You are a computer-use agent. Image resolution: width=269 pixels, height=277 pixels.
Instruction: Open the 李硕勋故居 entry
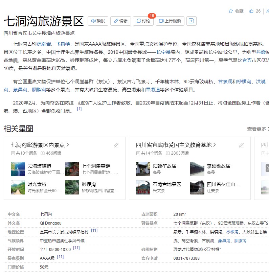point(219,166)
